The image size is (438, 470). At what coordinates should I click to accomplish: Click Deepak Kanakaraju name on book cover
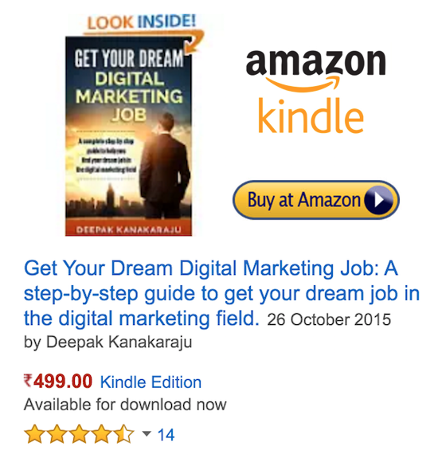tap(128, 230)
